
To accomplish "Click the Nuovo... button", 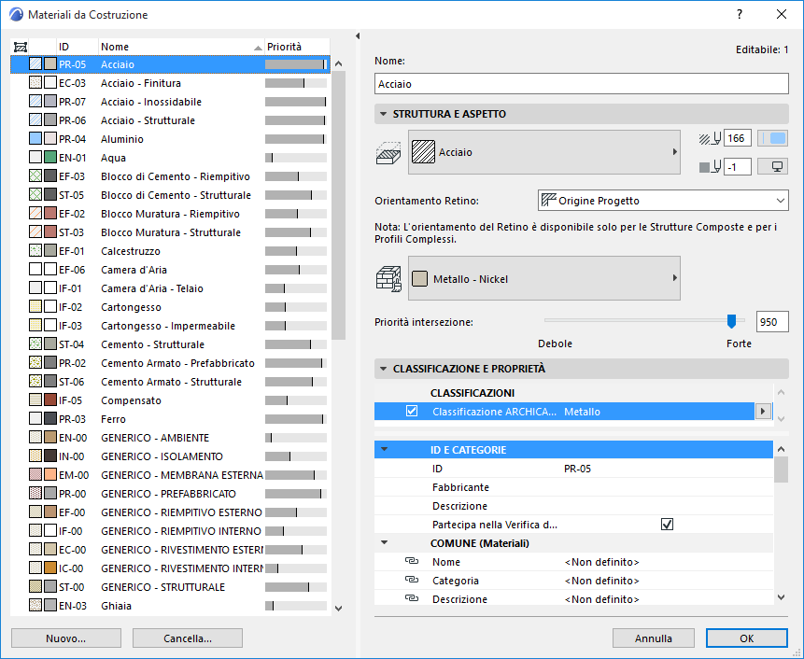I will point(66,638).
